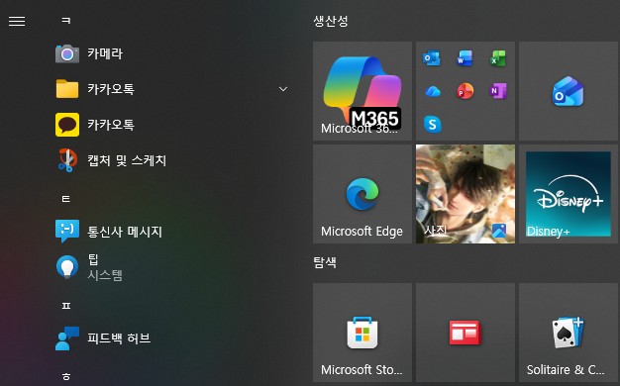This screenshot has height=386, width=620.
Task: Click the 카카오톡 yellow folder icon
Action: click(x=67, y=89)
